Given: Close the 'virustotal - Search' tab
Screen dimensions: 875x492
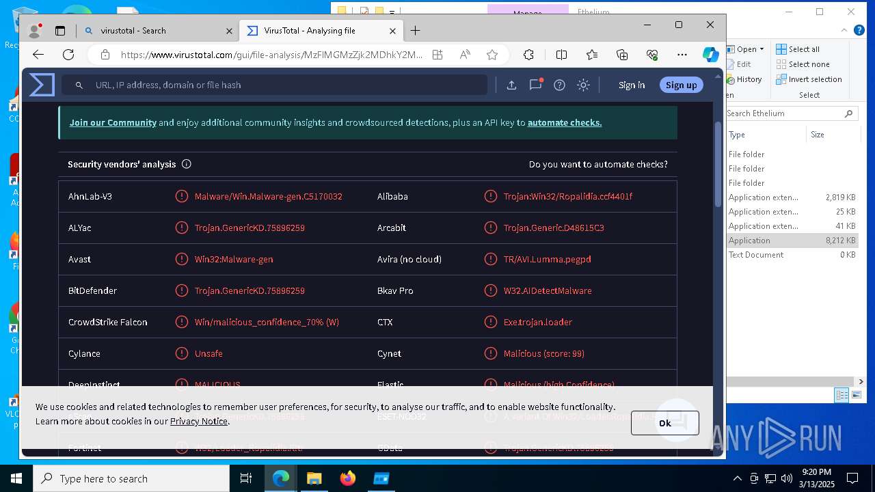Looking at the screenshot, I should [230, 31].
